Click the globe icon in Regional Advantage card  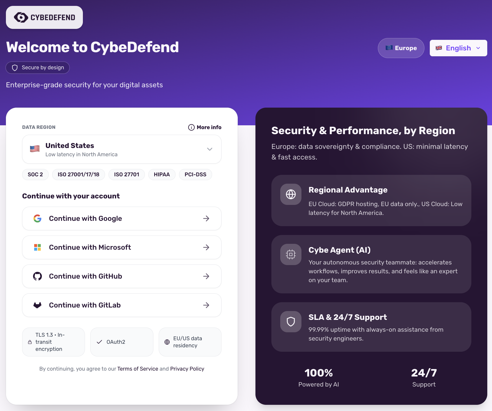click(x=291, y=194)
